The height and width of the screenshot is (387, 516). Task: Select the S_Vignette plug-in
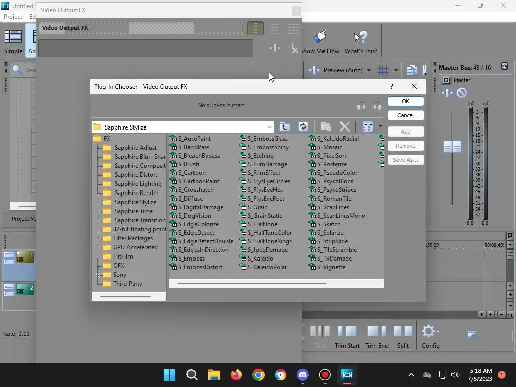pyautogui.click(x=331, y=267)
